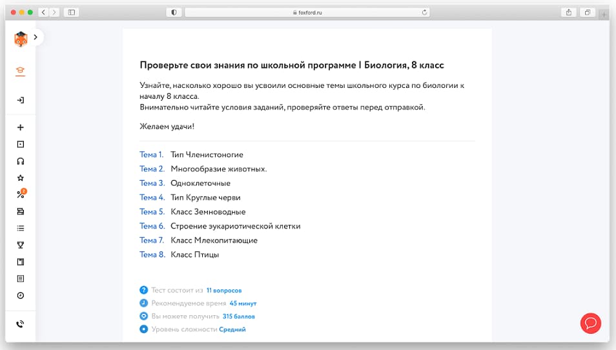This screenshot has height=350, width=616.
Task: Click the Safari share button
Action: [569, 12]
